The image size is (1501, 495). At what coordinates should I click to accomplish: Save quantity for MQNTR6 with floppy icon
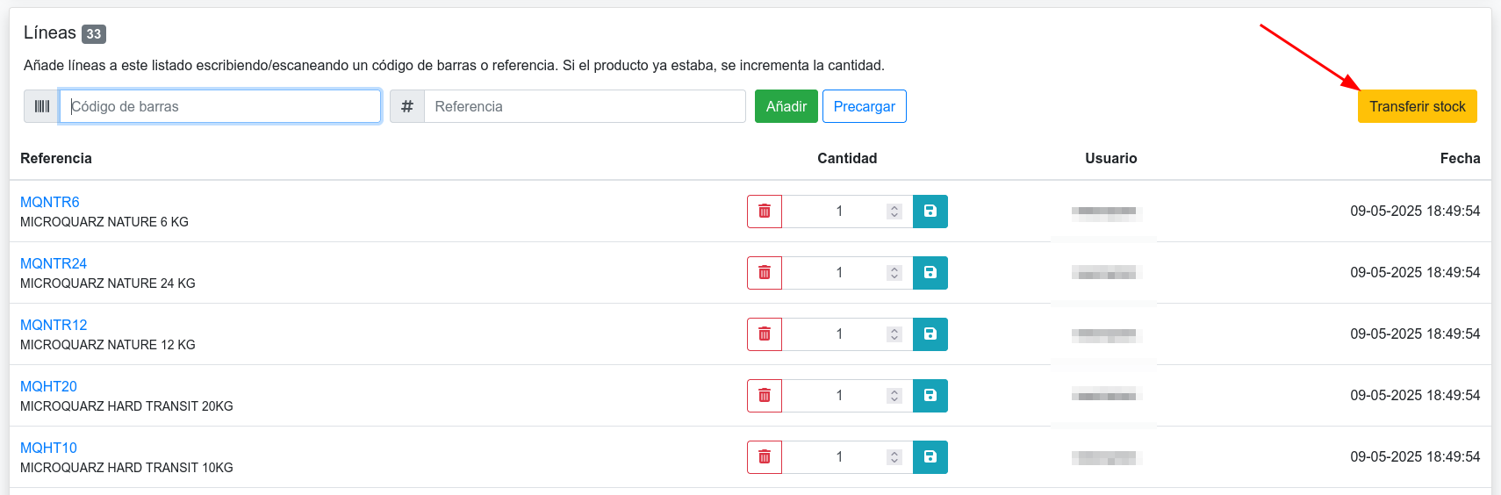click(x=930, y=212)
